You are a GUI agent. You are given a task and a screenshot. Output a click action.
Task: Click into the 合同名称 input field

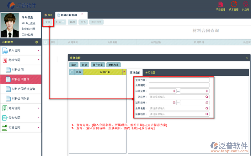click(179, 108)
